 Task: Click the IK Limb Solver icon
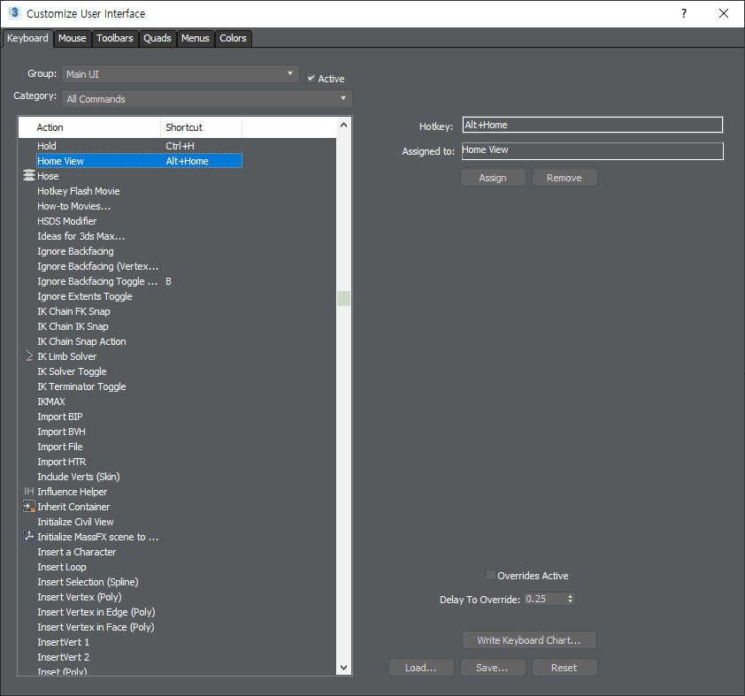[x=29, y=356]
